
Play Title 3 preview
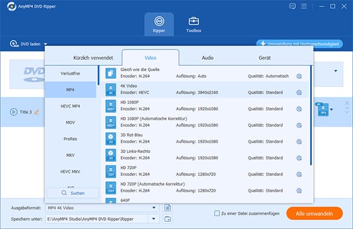coord(14,112)
